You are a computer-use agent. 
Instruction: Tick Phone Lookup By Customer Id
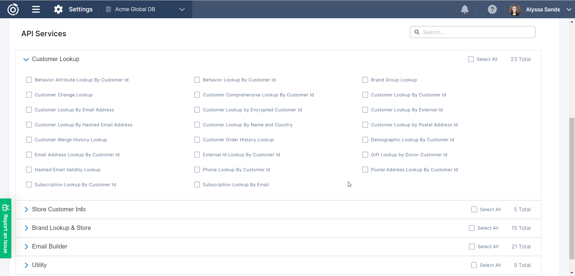coord(197,170)
